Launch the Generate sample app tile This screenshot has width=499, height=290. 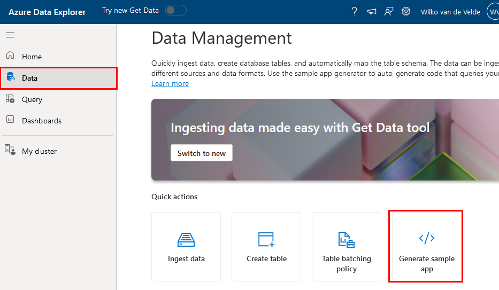[426, 247]
